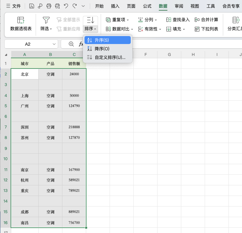The height and width of the screenshot is (233, 242).
Task: Click 全部显示 button
Action: pos(68,20)
